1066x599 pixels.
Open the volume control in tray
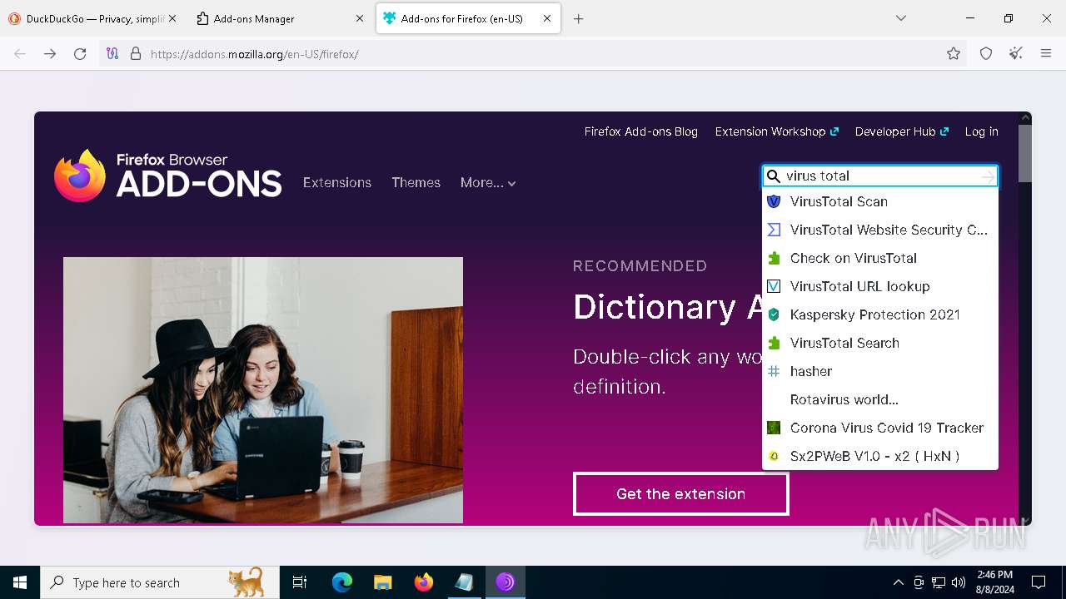pyautogui.click(x=959, y=582)
